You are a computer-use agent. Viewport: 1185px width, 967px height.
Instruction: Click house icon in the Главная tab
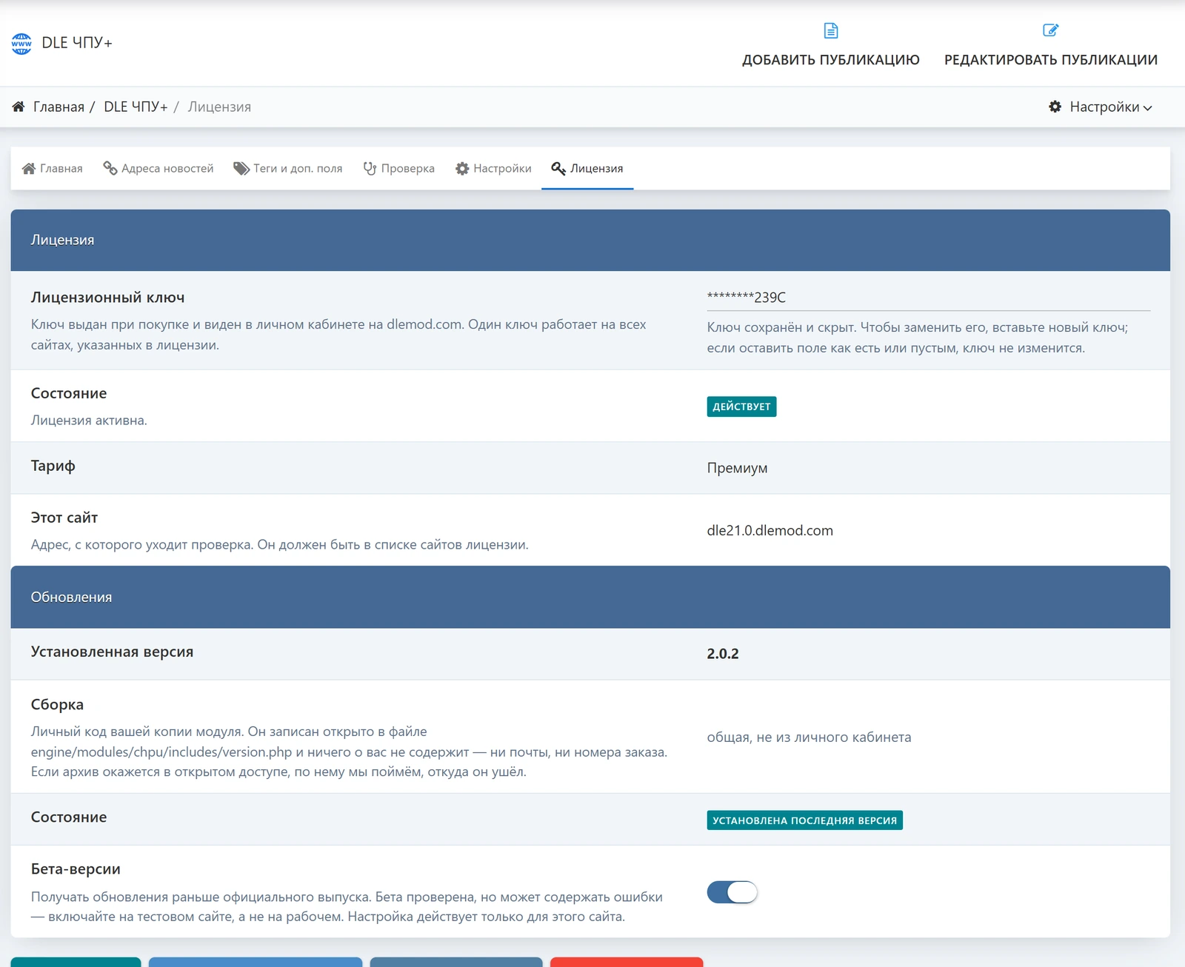(x=29, y=169)
